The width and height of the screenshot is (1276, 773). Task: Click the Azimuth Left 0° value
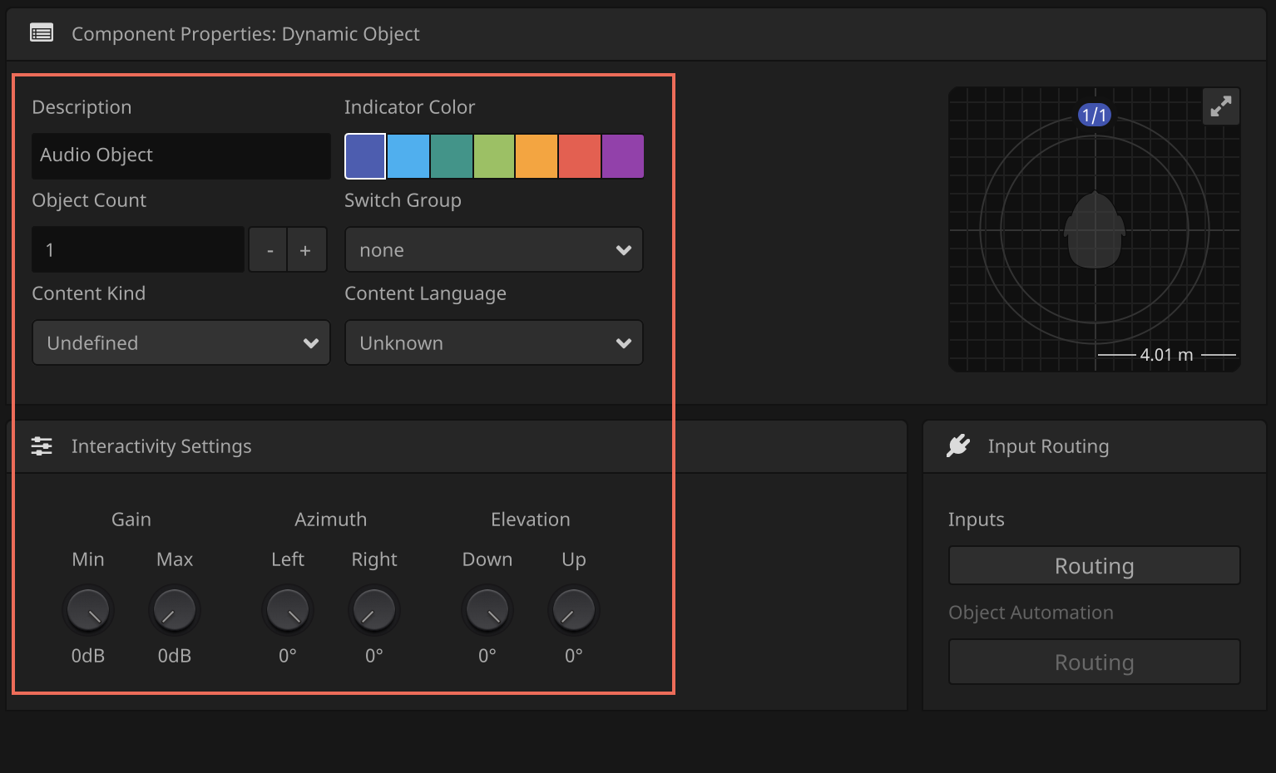coord(288,656)
